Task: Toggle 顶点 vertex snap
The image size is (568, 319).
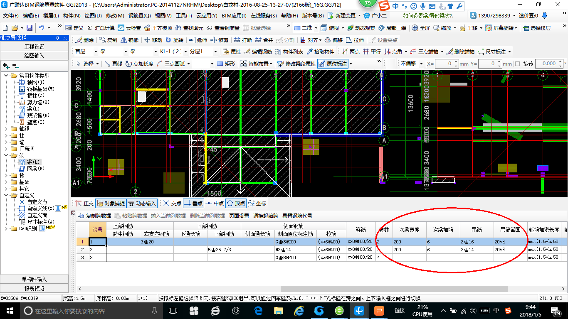Action: [x=236, y=204]
